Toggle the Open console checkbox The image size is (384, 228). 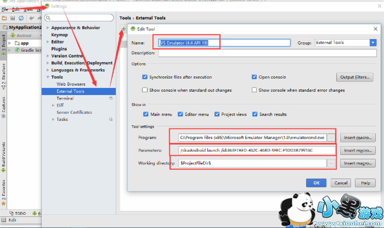click(254, 77)
